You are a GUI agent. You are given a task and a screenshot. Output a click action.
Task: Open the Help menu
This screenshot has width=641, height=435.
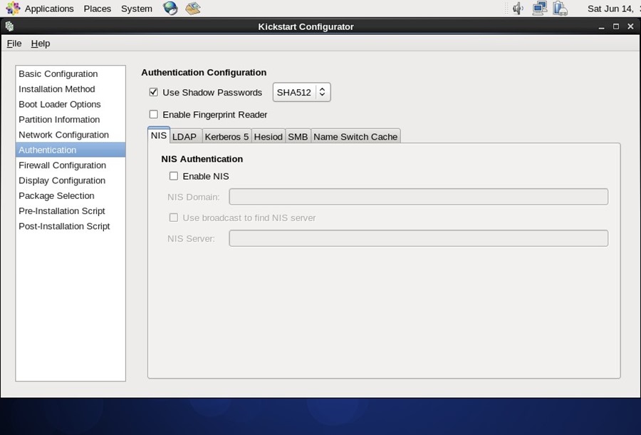41,43
